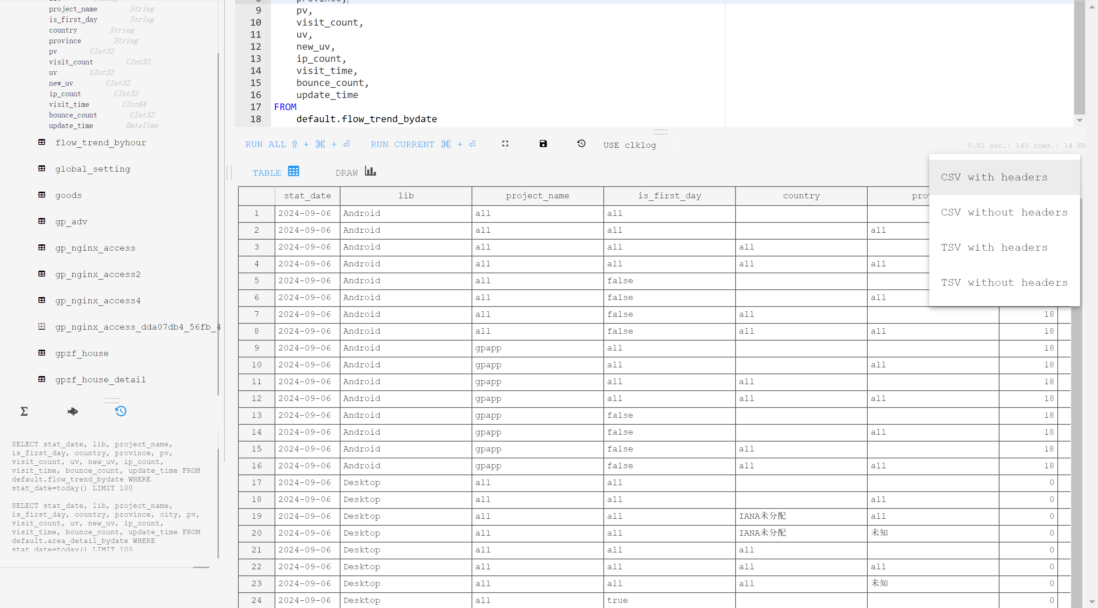The width and height of the screenshot is (1098, 608).
Task: Select the sigma functions icon
Action: point(24,411)
